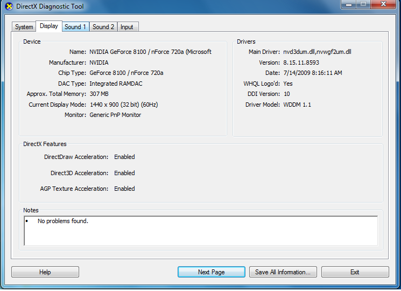
Task: Click the 'Notes' group heading
Action: tap(31, 210)
